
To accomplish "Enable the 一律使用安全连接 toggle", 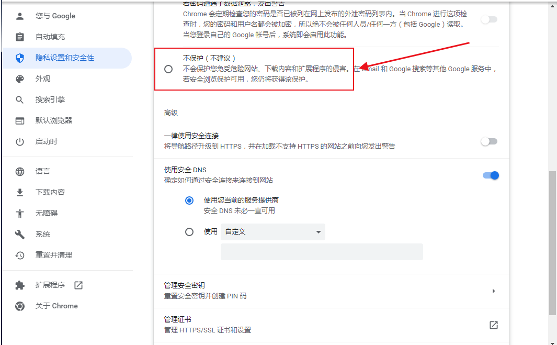I will (489, 141).
